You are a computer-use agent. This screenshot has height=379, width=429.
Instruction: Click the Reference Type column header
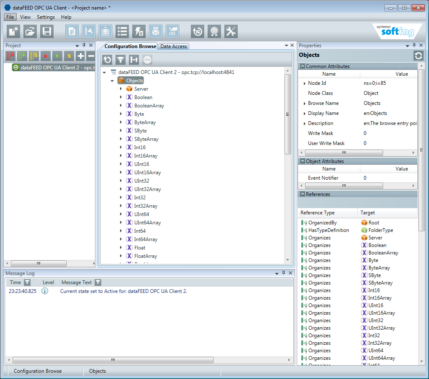[x=327, y=213]
